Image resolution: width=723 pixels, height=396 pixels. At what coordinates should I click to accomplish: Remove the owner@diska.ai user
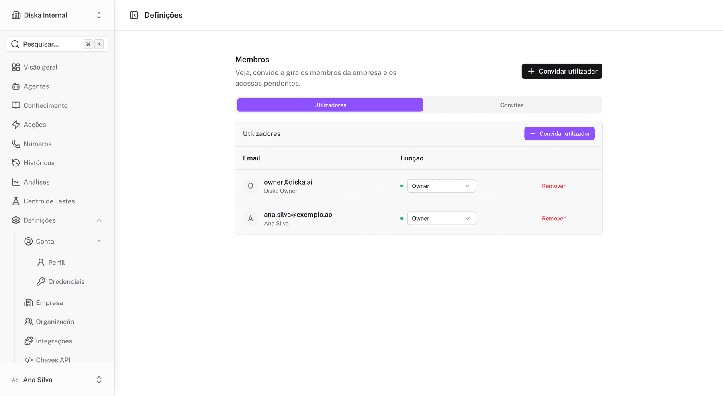click(553, 186)
